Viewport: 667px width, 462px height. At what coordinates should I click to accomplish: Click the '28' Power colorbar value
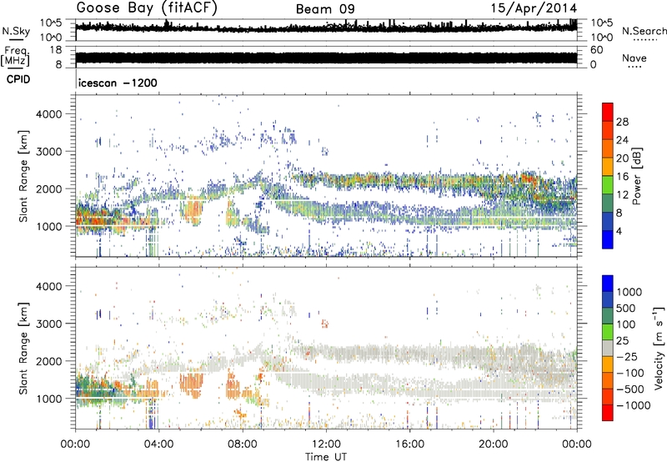click(x=622, y=122)
